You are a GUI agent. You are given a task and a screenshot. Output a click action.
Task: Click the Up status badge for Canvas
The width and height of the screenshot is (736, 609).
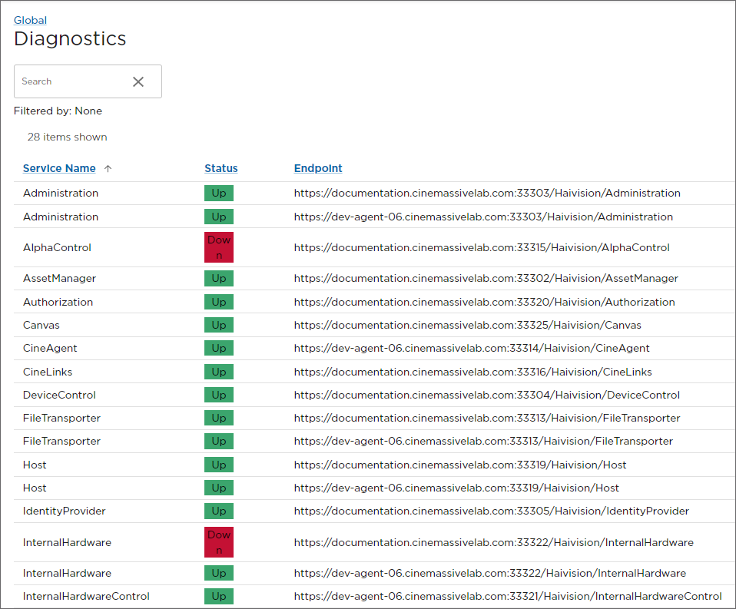[x=218, y=325]
